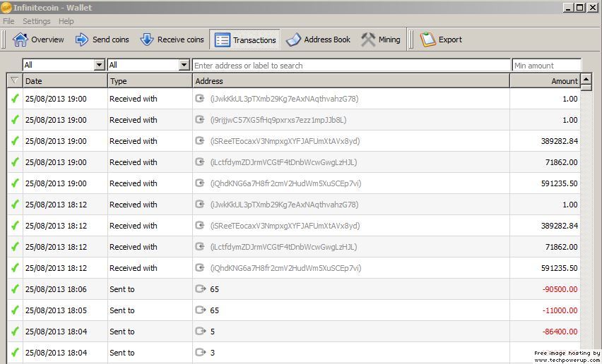This screenshot has height=364, width=602.
Task: Open the Mining pickaxe icon
Action: [x=368, y=40]
